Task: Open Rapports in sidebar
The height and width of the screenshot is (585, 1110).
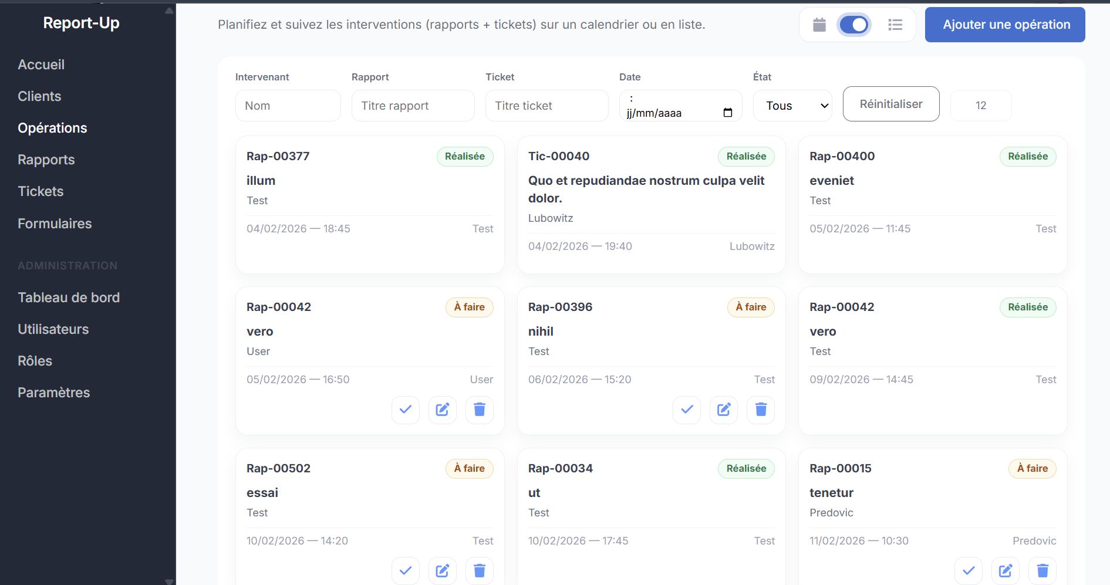Action: coord(46,160)
